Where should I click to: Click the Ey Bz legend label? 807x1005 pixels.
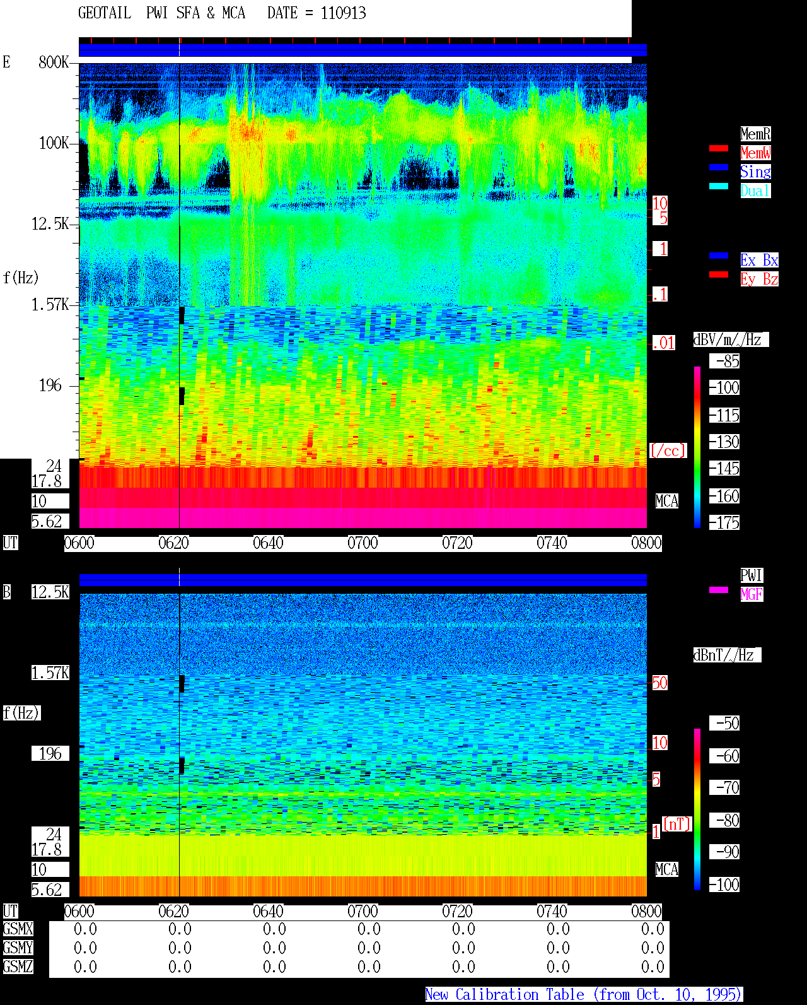point(759,279)
